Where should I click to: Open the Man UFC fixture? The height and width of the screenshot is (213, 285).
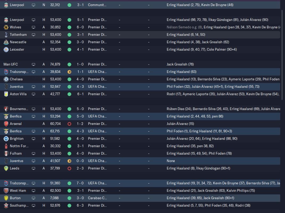[140, 64]
